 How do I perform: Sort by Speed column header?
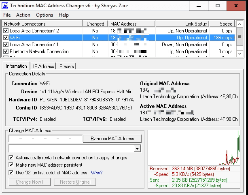point(222,24)
